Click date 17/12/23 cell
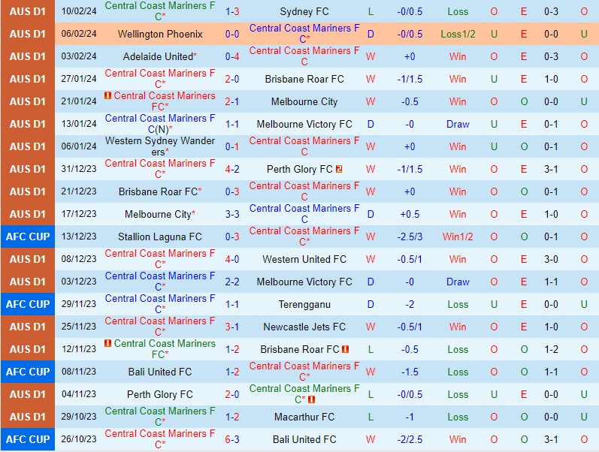599x452 pixels. (x=79, y=214)
